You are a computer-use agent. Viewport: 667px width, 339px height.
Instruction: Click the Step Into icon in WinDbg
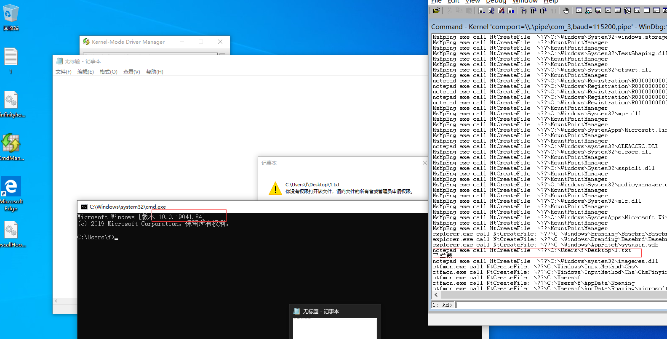click(523, 11)
